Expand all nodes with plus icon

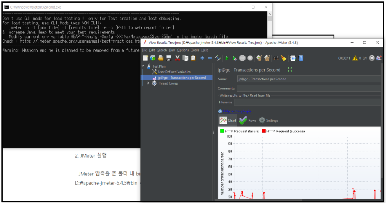(x=202, y=58)
